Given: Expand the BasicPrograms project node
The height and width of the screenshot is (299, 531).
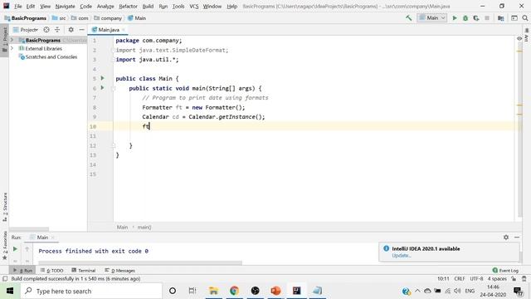Looking at the screenshot, I should click(x=12, y=40).
